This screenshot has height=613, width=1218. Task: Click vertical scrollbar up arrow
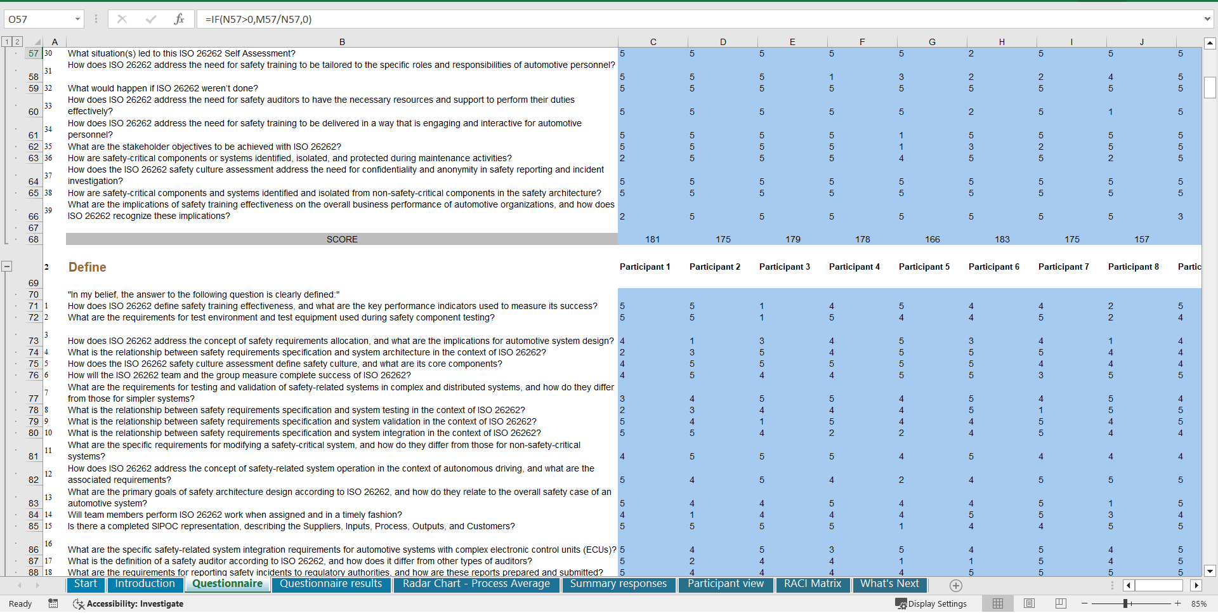click(1210, 43)
